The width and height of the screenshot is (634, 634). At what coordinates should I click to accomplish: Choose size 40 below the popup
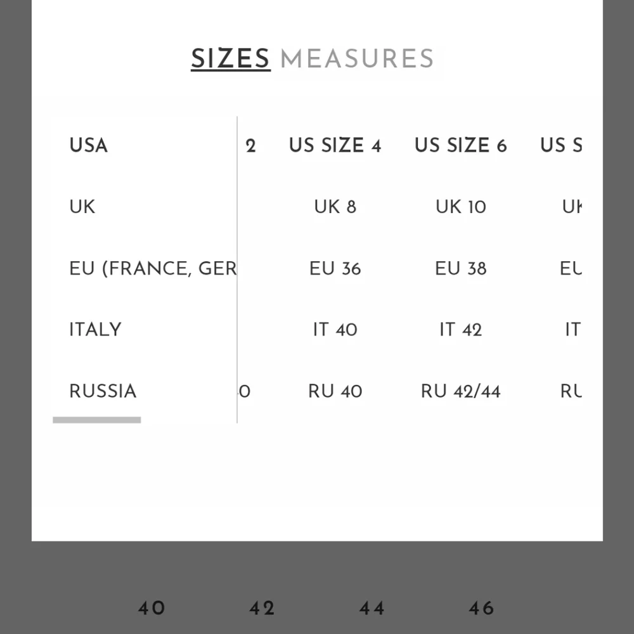[x=152, y=609]
